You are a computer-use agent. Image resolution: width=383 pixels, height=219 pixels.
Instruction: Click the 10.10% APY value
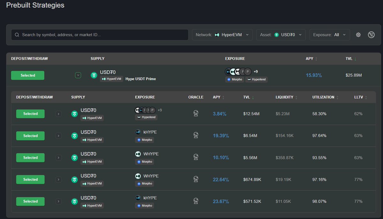221,157
